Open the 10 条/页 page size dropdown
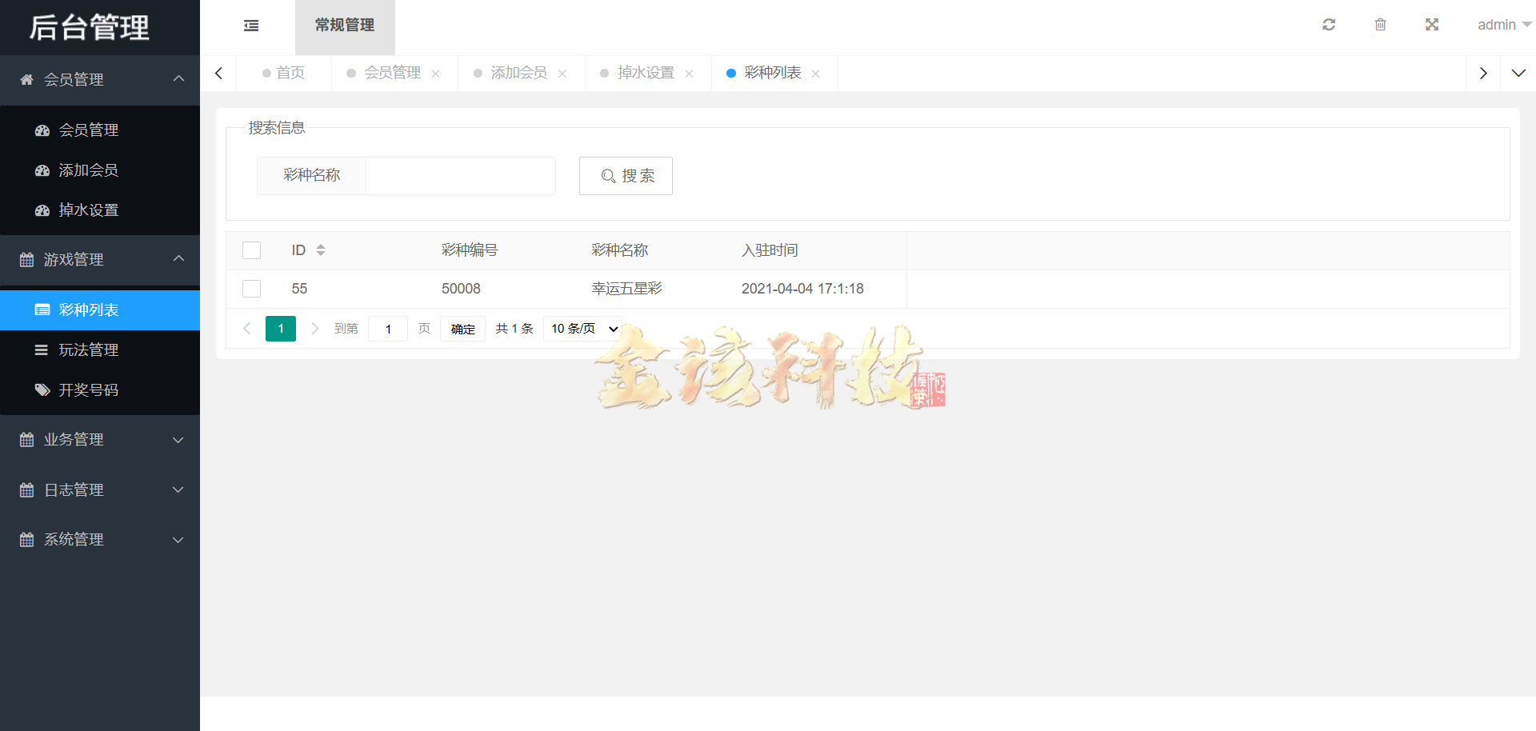This screenshot has height=731, width=1536. tap(582, 328)
